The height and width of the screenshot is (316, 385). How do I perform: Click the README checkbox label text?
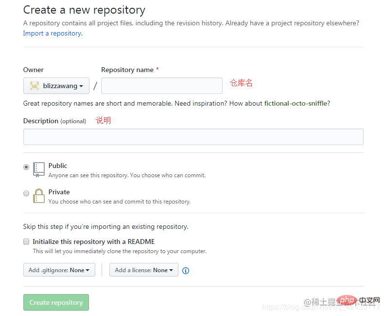pyautogui.click(x=93, y=242)
